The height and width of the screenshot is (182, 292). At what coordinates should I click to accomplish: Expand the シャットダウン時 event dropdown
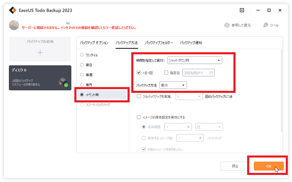[194, 61]
